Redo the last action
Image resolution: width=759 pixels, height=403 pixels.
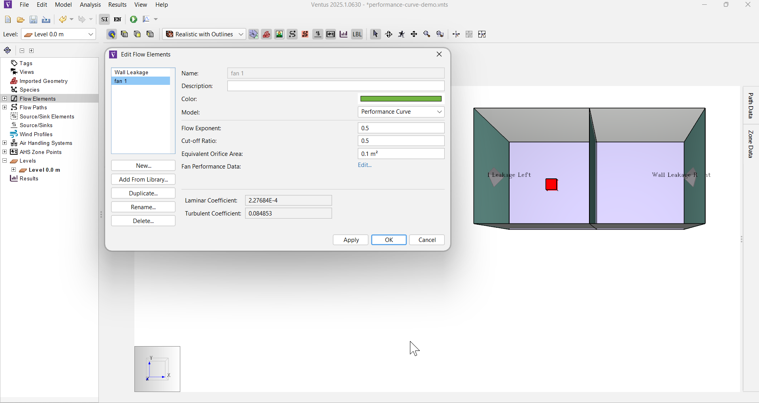[82, 19]
